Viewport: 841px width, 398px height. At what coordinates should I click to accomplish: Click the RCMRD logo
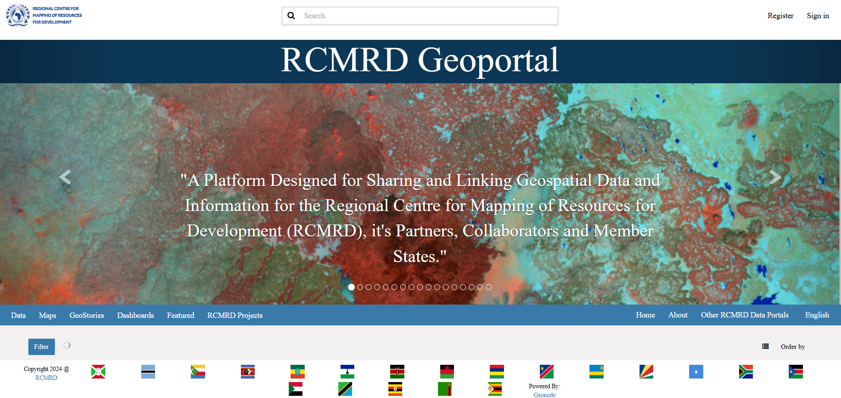(44, 15)
